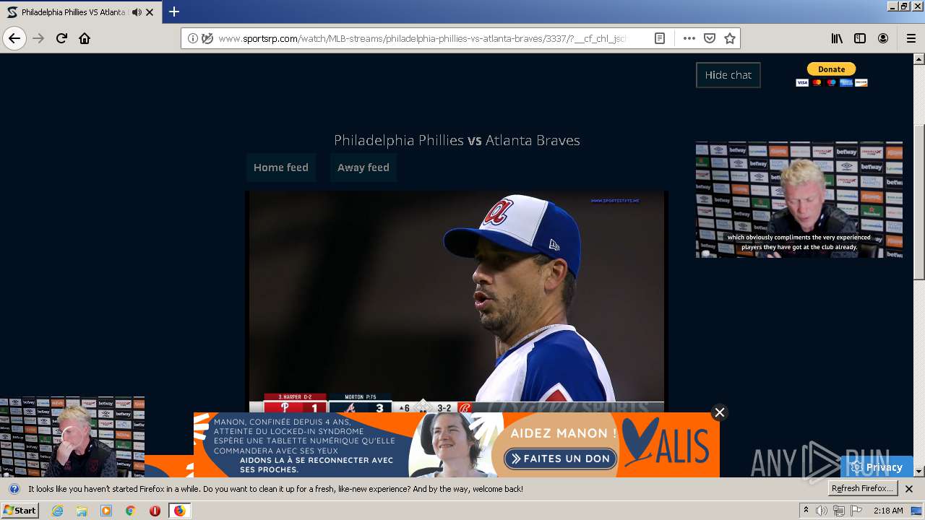
Task: Click the Privacy button
Action: tap(877, 467)
